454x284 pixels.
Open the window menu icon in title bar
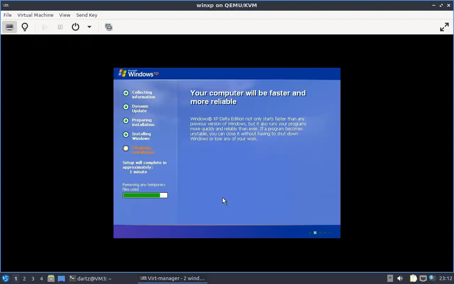coord(5,5)
